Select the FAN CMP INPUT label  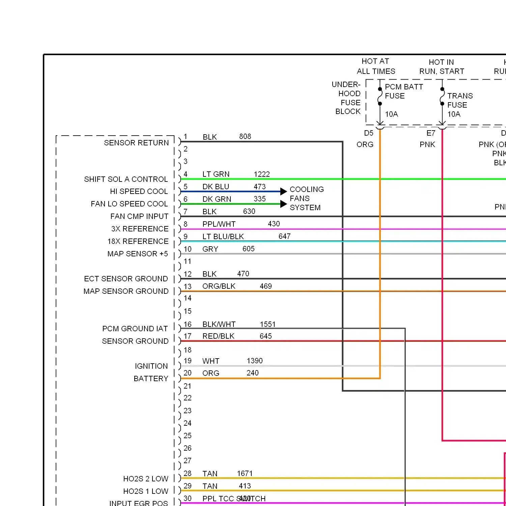(x=139, y=216)
